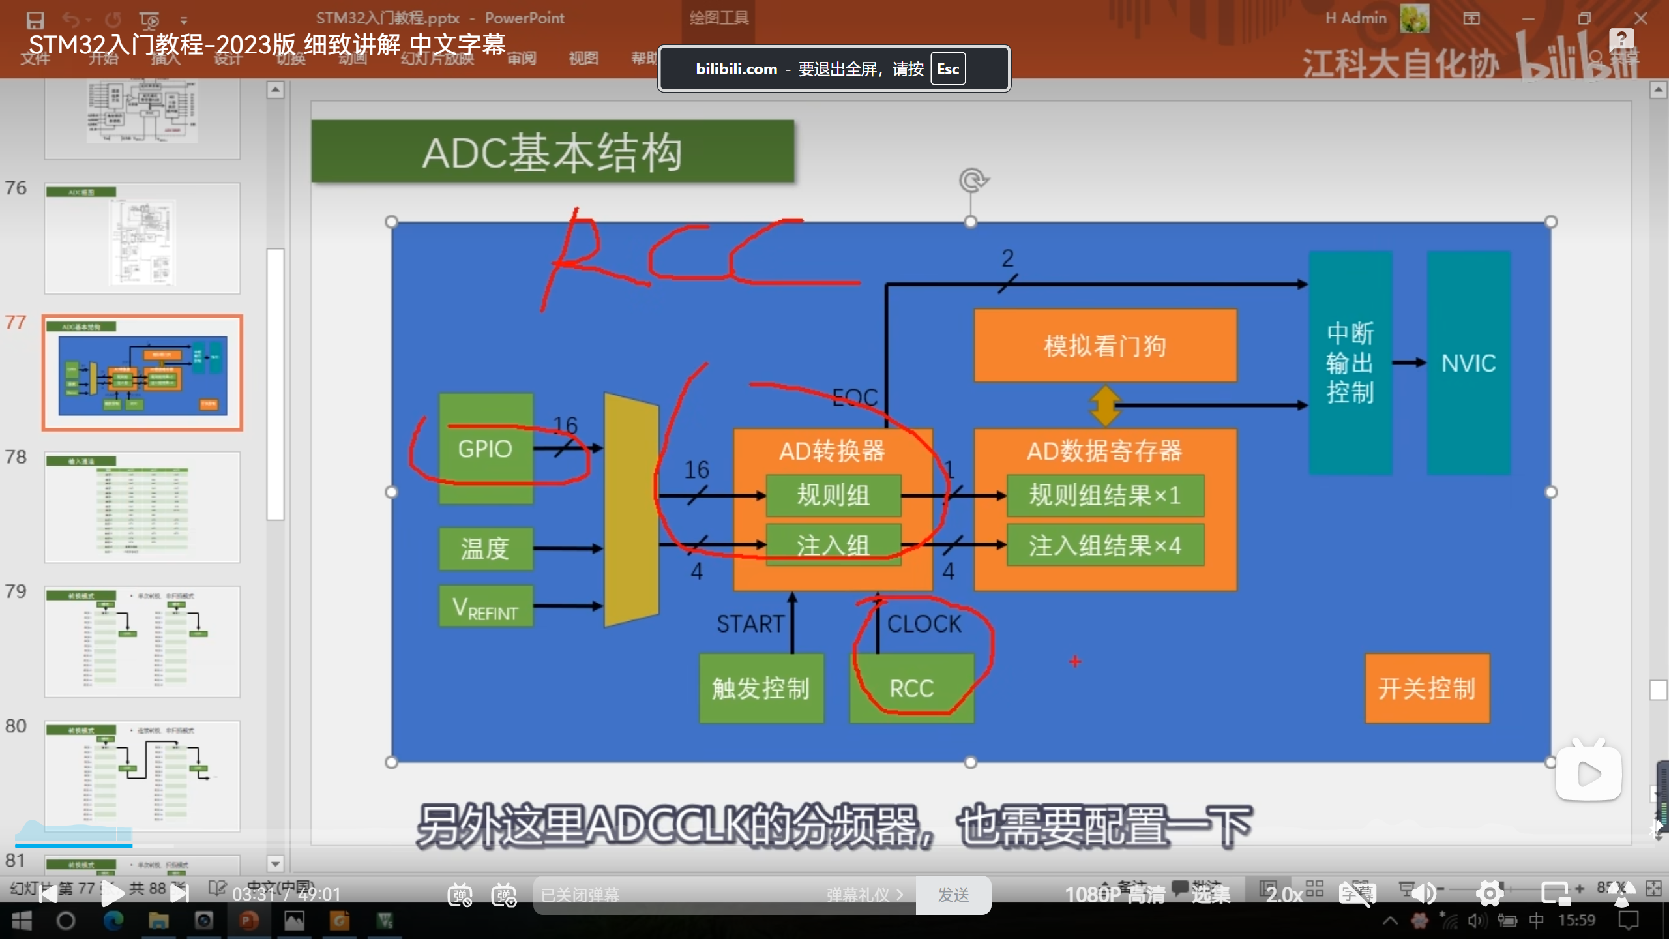Screen dimensions: 1669x939
Task: Open the 1080P 高清 quality menu
Action: click(1115, 895)
